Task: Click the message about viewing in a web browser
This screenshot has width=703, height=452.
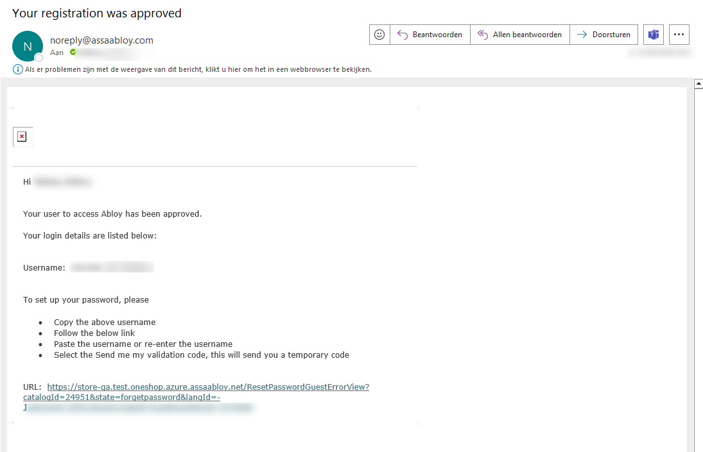Action: [198, 69]
